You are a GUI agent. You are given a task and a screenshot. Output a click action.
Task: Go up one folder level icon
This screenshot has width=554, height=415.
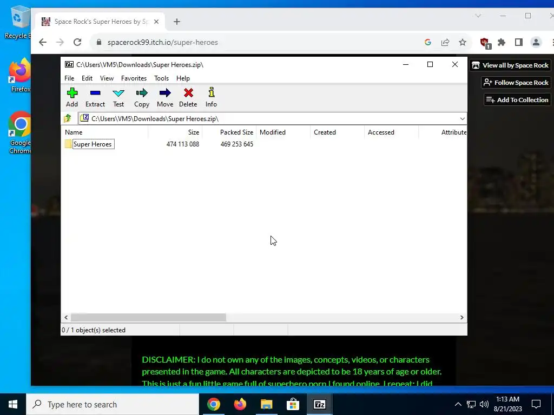click(x=68, y=118)
